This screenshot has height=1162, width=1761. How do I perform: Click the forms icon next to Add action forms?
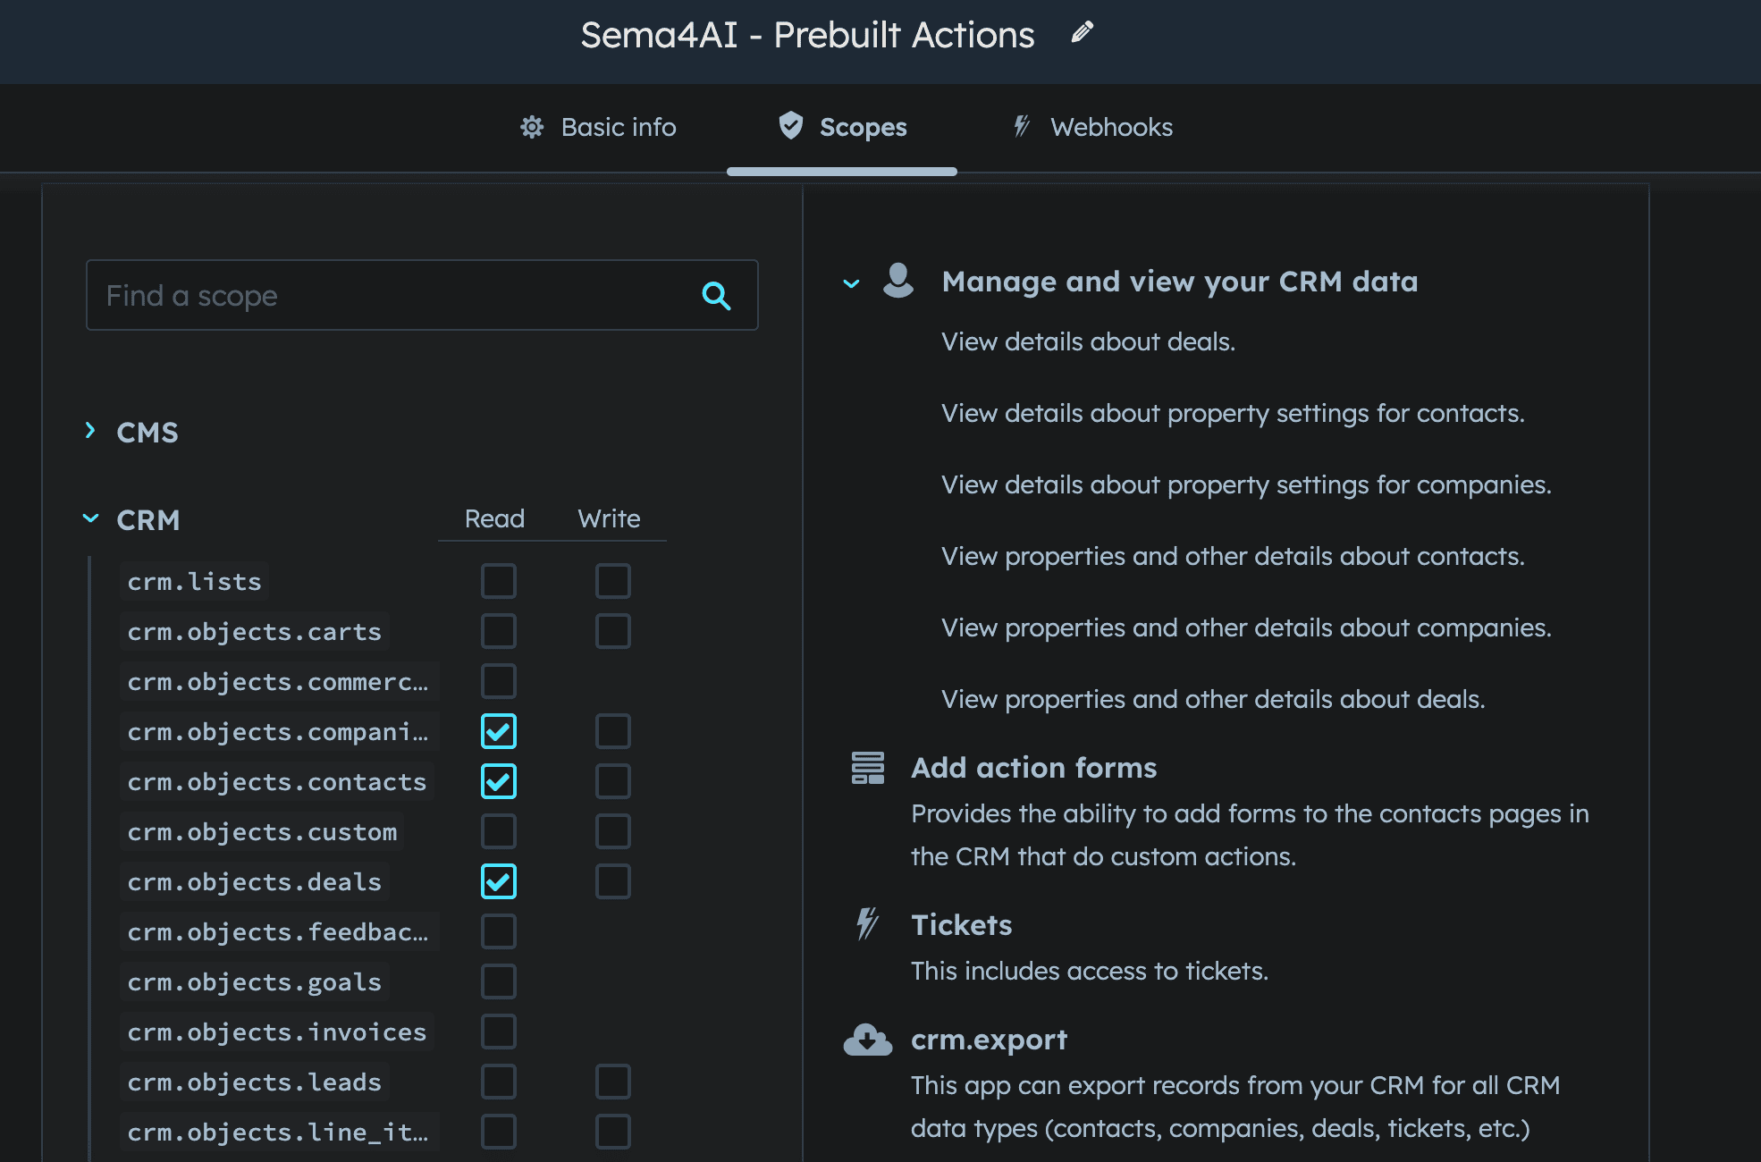click(x=868, y=767)
